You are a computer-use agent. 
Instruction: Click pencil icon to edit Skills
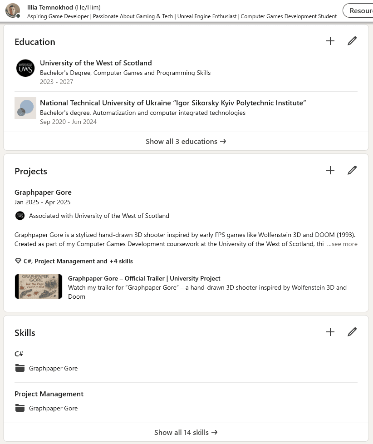tap(352, 332)
